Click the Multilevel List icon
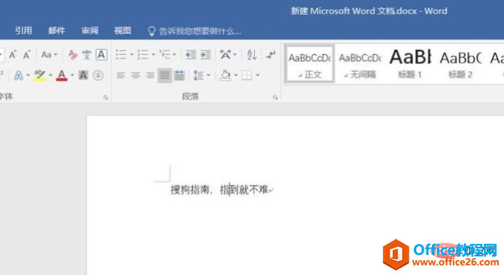 tap(165, 54)
